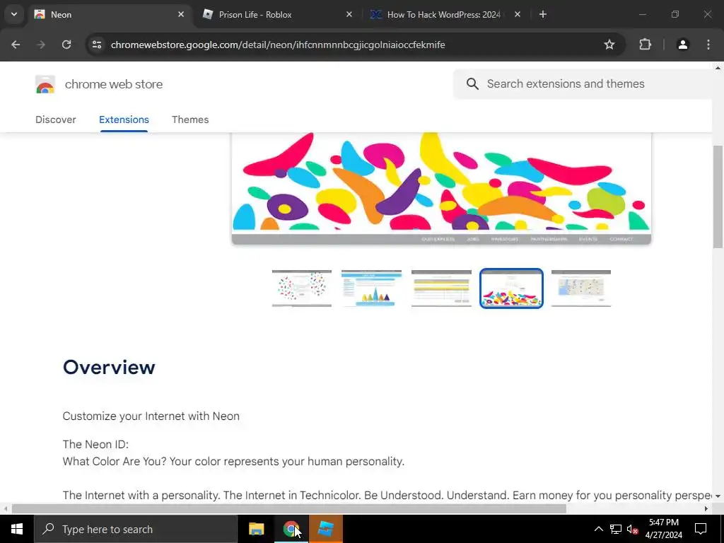This screenshot has height=543, width=724.
Task: Click the 'What Color Are You?' line
Action: point(233,461)
